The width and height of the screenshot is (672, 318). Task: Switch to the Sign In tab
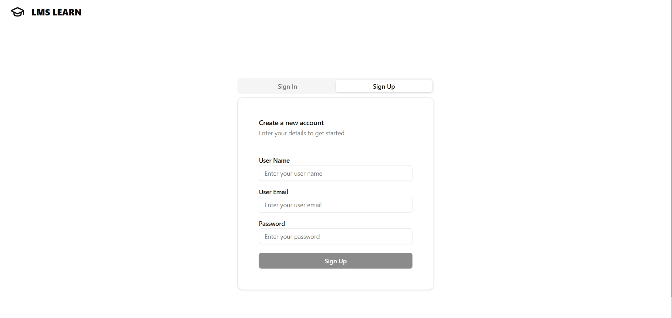287,86
